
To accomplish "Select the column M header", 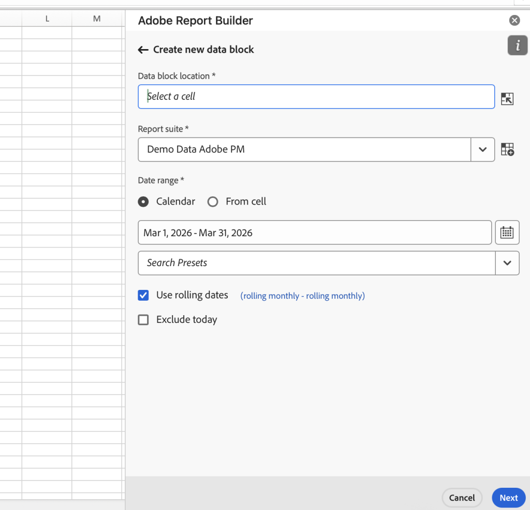I will click(96, 18).
